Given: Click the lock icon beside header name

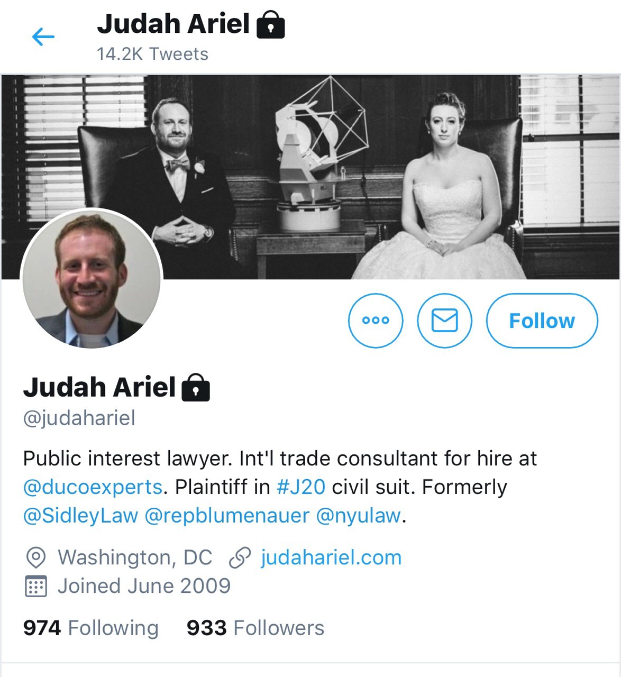Looking at the screenshot, I should [x=271, y=25].
